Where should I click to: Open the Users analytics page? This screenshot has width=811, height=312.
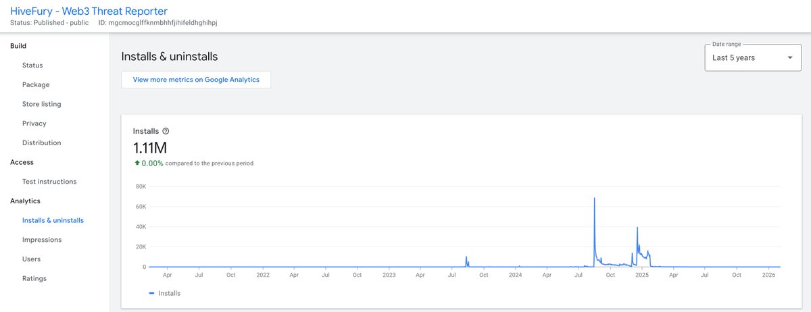tap(31, 259)
